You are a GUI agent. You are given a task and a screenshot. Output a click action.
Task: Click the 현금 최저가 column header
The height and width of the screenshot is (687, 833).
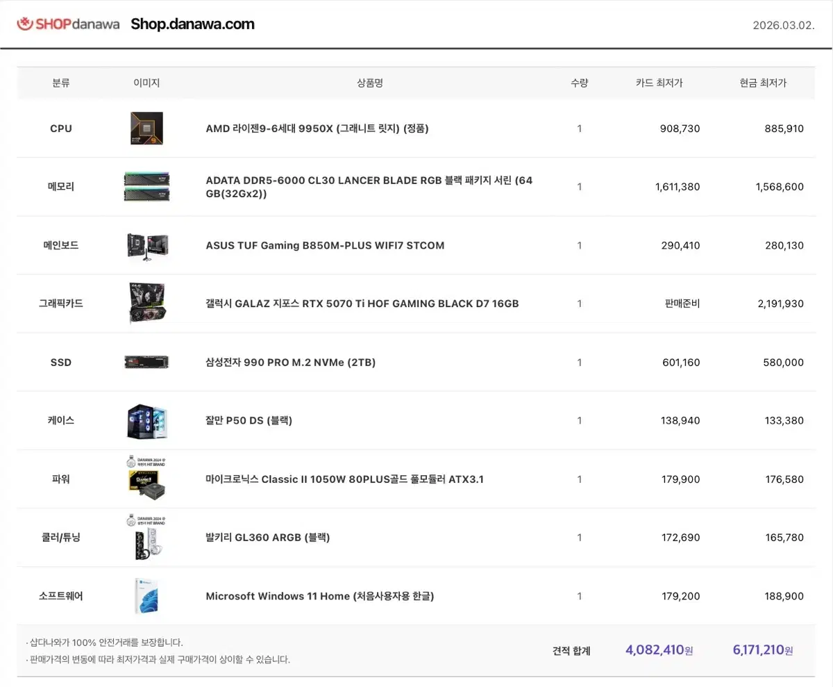click(763, 83)
